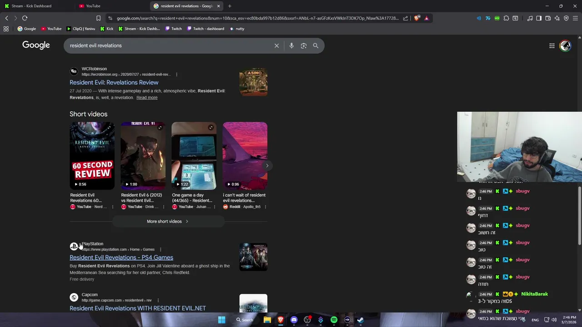Open Resident Evil Revelations WITH RESIDENT EVIL.NET link
This screenshot has height=327, width=582.
(x=138, y=308)
